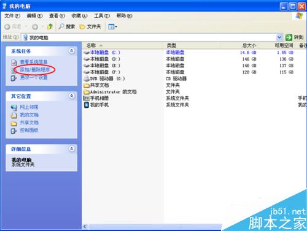Image resolution: width=307 pixels, height=231 pixels.
Task: Open 我的文档 link in Other Places
Action: pyautogui.click(x=29, y=115)
